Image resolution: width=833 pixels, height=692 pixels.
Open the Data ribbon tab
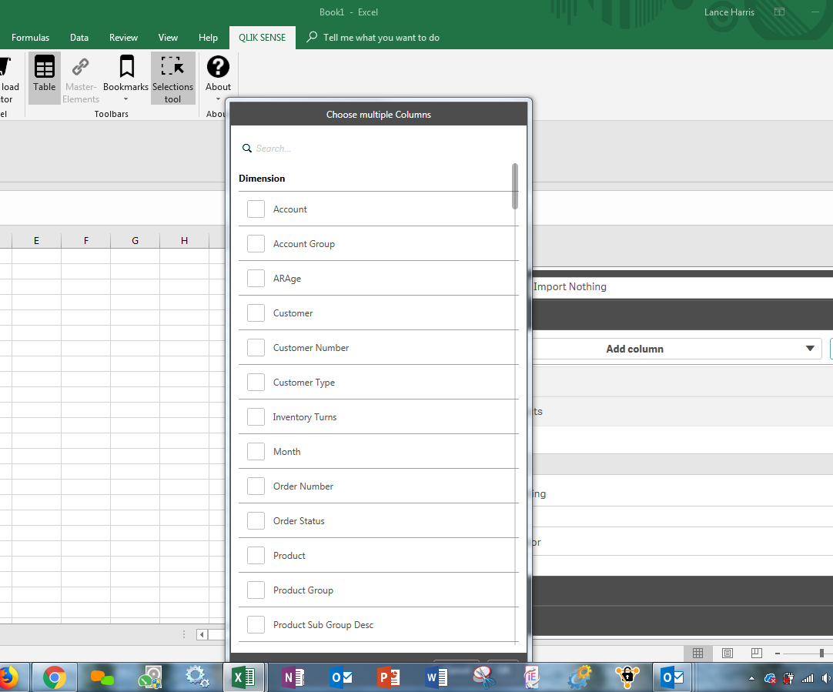click(79, 37)
